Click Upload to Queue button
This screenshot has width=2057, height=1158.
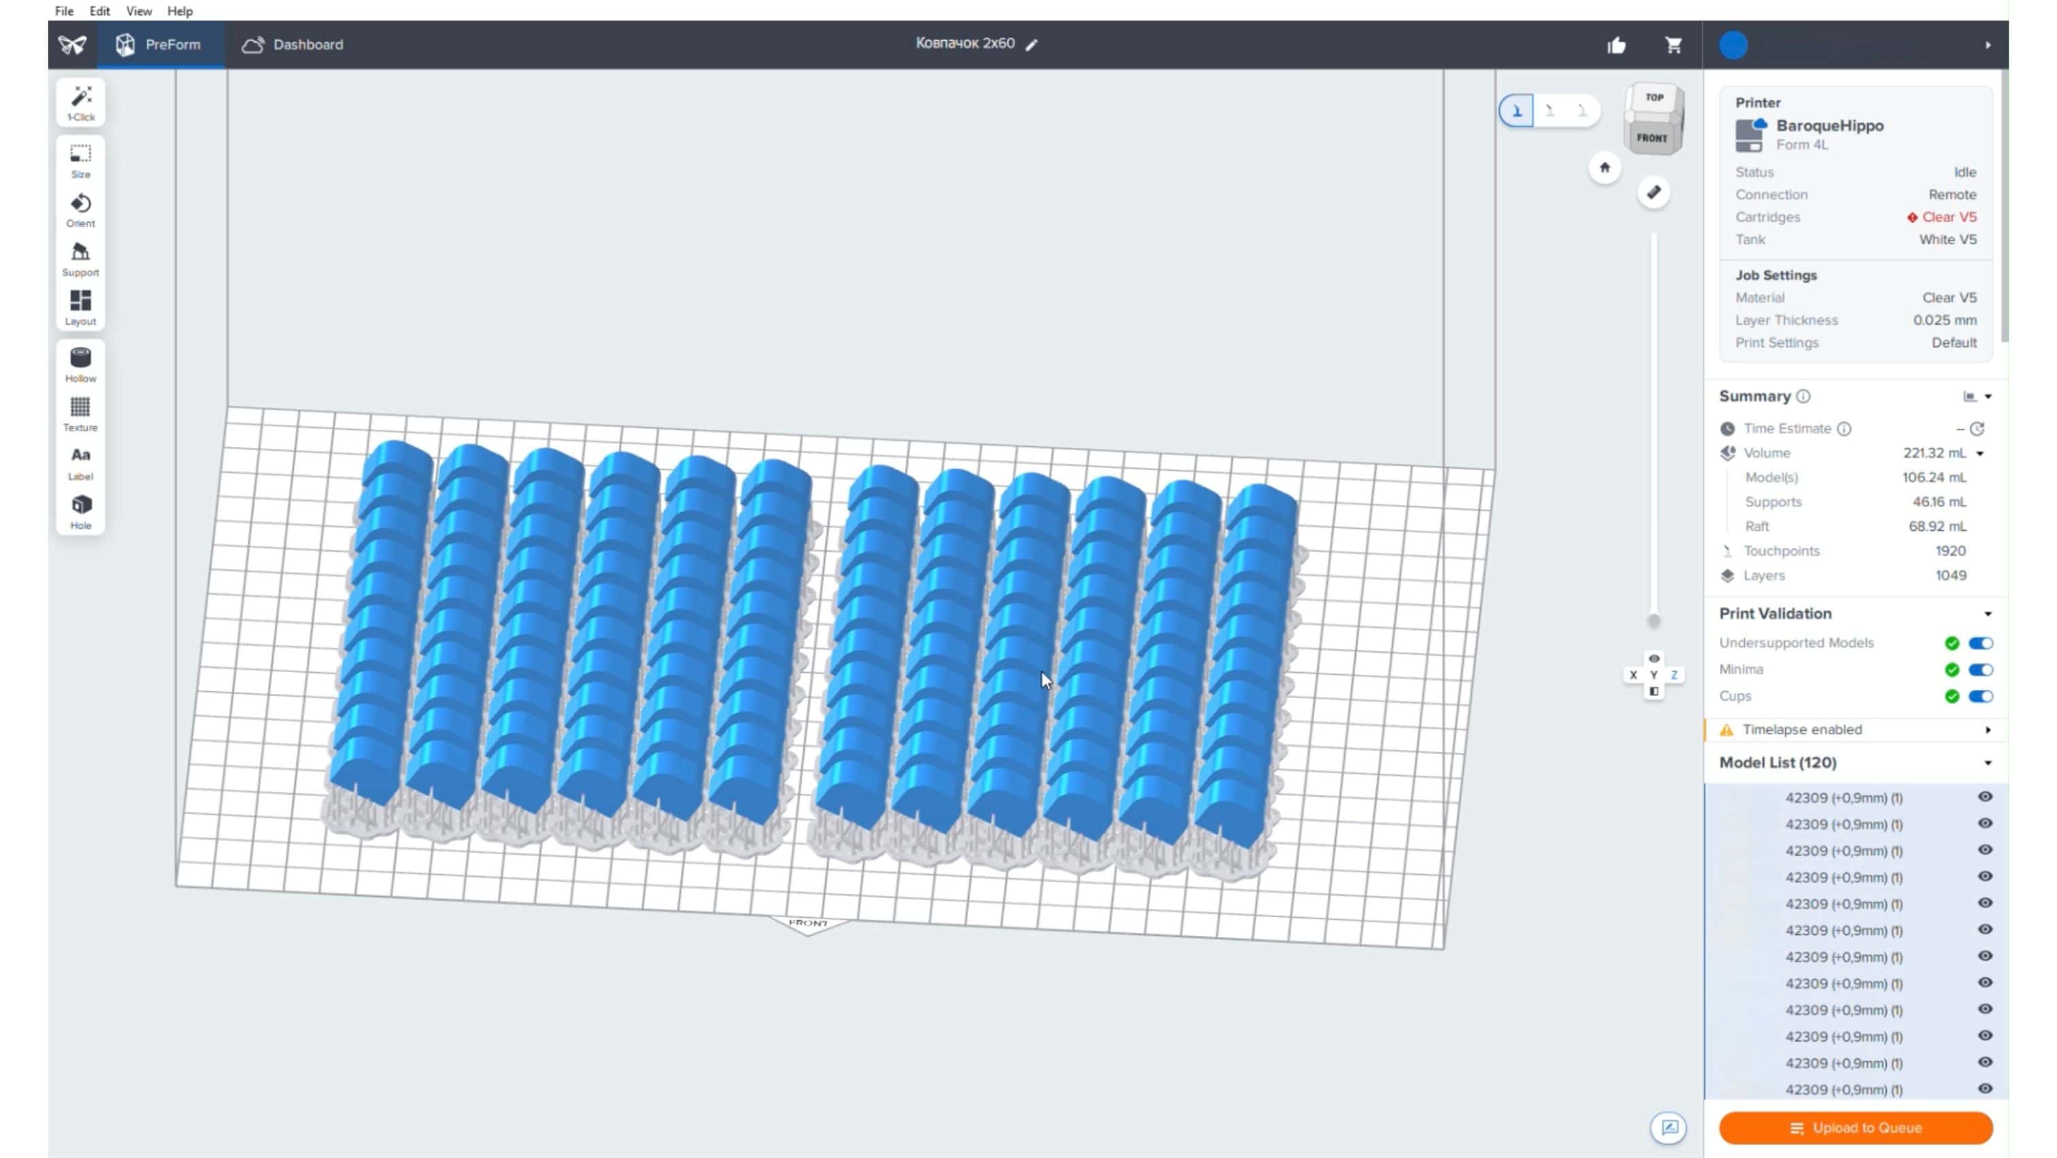1856,1127
